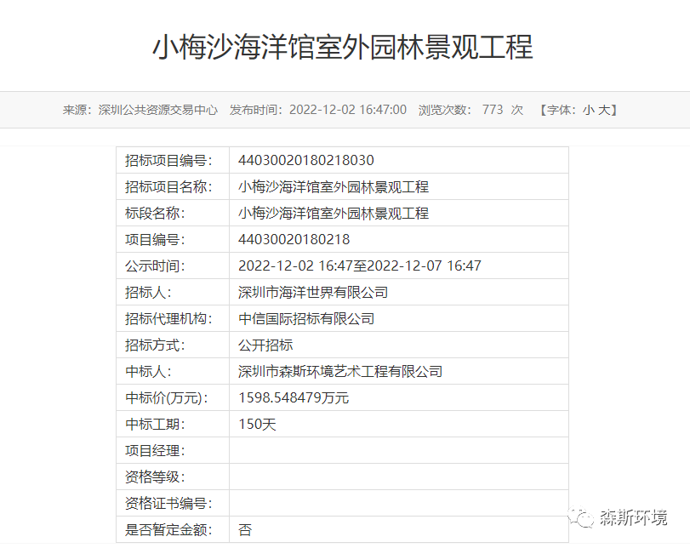This screenshot has width=690, height=548.
Task: Select the small font size option 小
Action: pyautogui.click(x=588, y=110)
